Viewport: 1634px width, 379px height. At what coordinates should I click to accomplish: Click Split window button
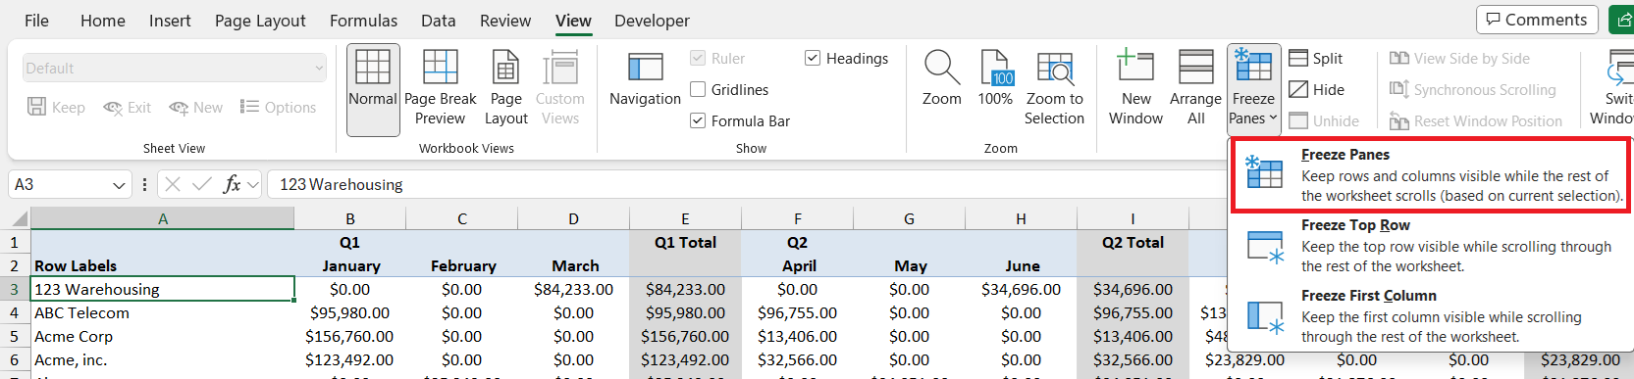click(x=1316, y=59)
